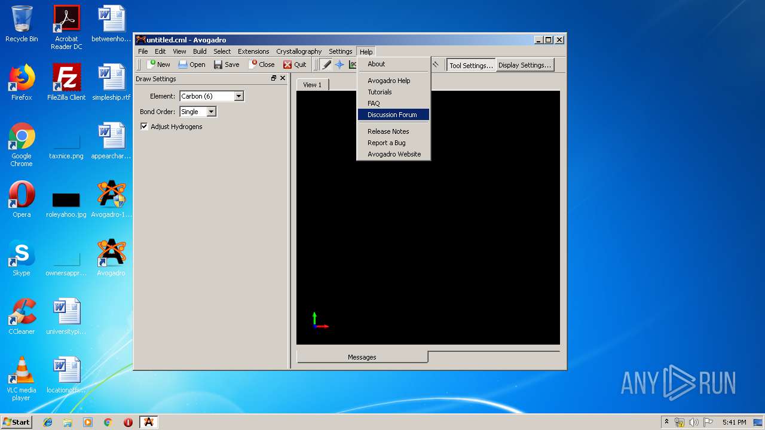Launch Google Chrome desktop shortcut
This screenshot has height=430, width=765.
click(22, 145)
